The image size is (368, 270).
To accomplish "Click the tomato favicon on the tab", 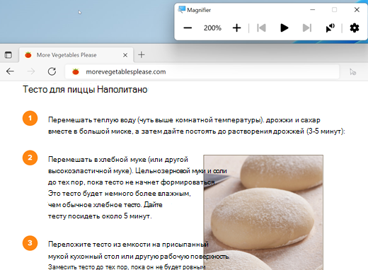I will pyautogui.click(x=28, y=55).
